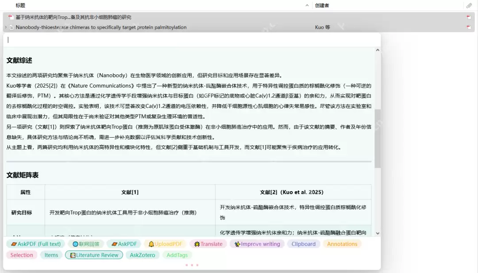Click the paperclip attachment column header icon
The width and height of the screenshot is (478, 273).
click(x=470, y=5)
